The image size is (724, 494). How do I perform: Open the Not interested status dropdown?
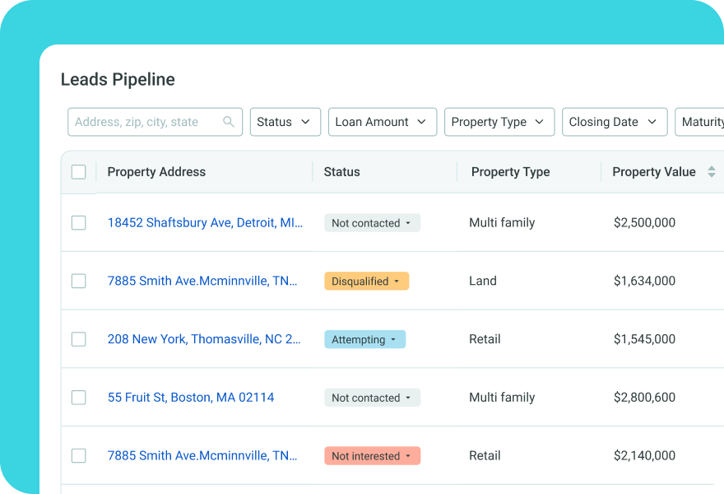click(x=372, y=455)
